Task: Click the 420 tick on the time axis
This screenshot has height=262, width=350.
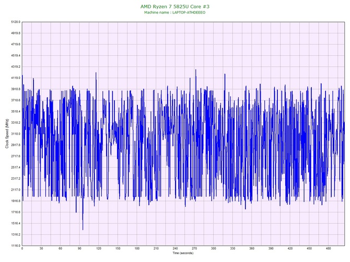Action: click(290, 248)
